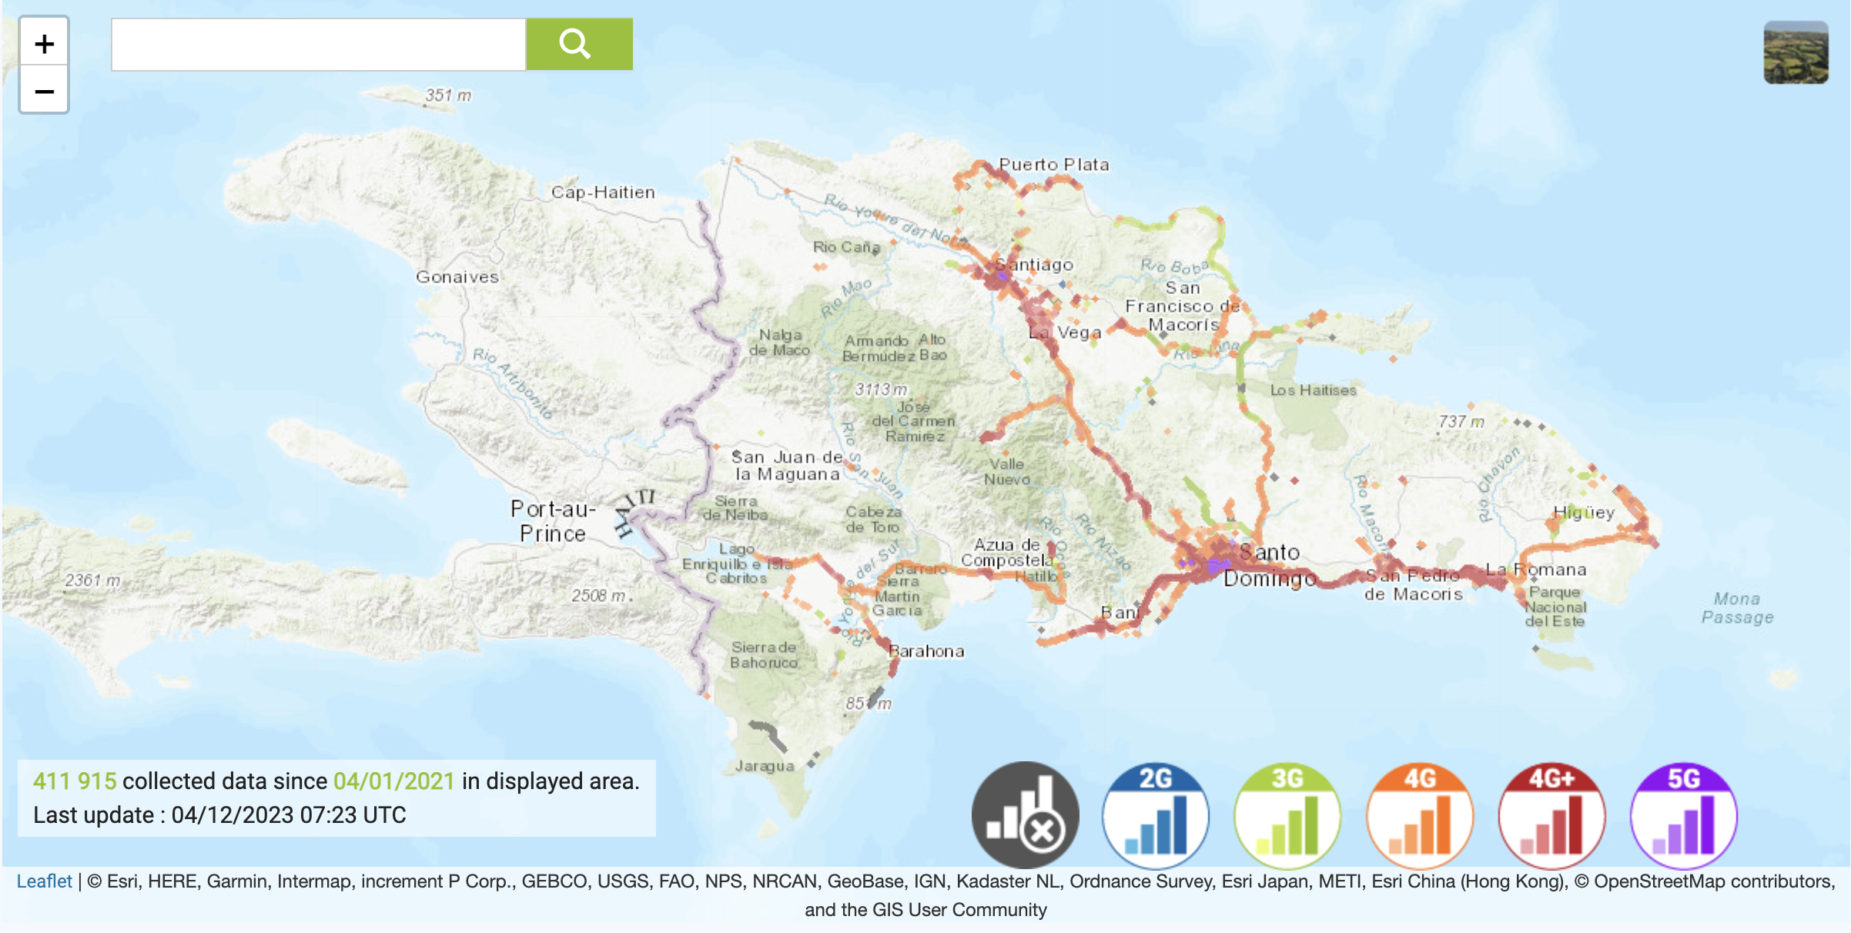This screenshot has width=1851, height=933.
Task: Toggle the 4G coverage layer
Action: 1419,815
